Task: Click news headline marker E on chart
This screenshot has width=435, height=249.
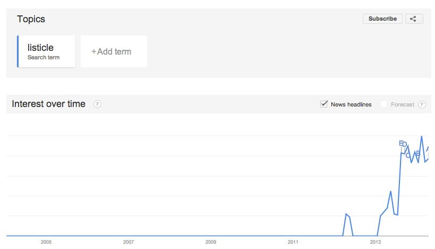Action: (401, 143)
